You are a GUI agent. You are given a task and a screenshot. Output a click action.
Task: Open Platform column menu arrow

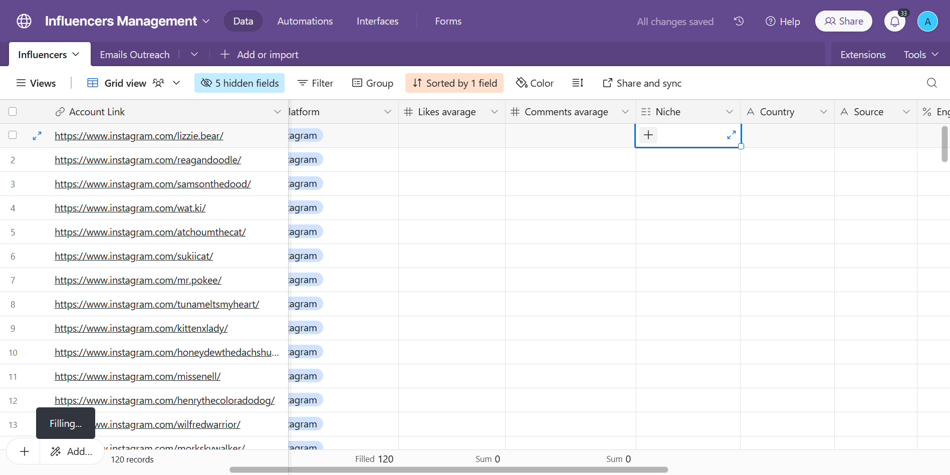[x=387, y=112]
